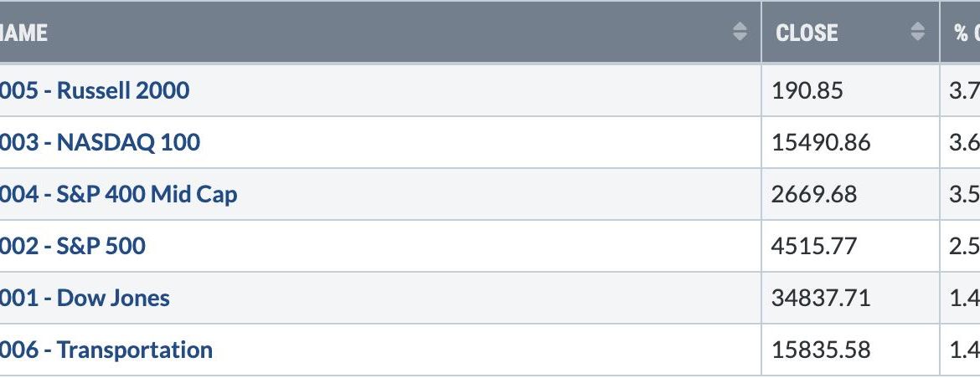Select the Russell 2000 close value 190.85
This screenshot has height=378, width=980.
point(807,91)
